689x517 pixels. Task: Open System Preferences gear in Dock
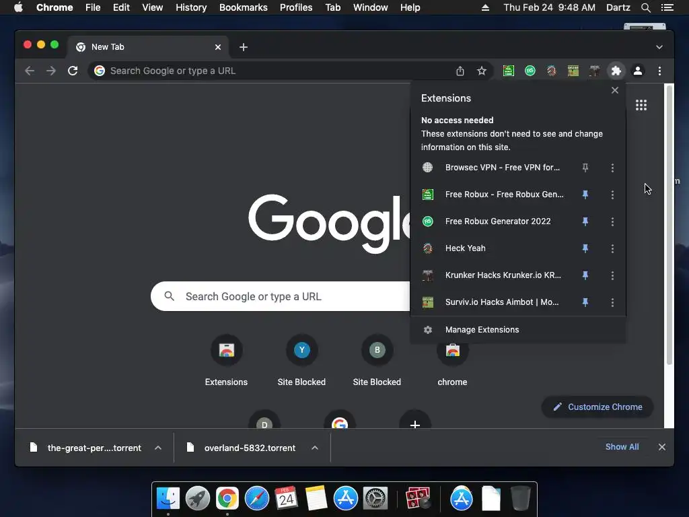[x=375, y=499]
